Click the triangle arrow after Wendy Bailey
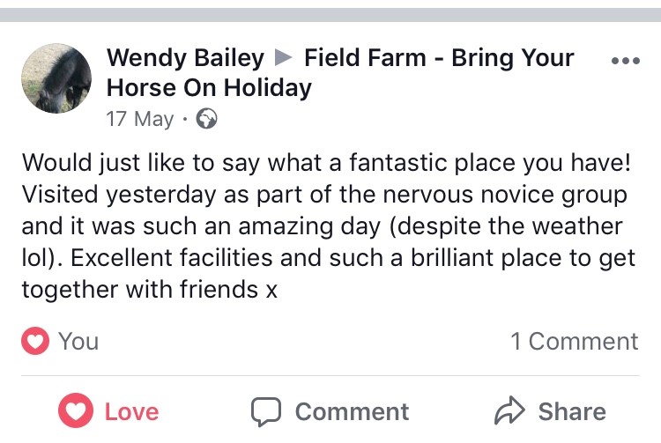 coord(283,57)
